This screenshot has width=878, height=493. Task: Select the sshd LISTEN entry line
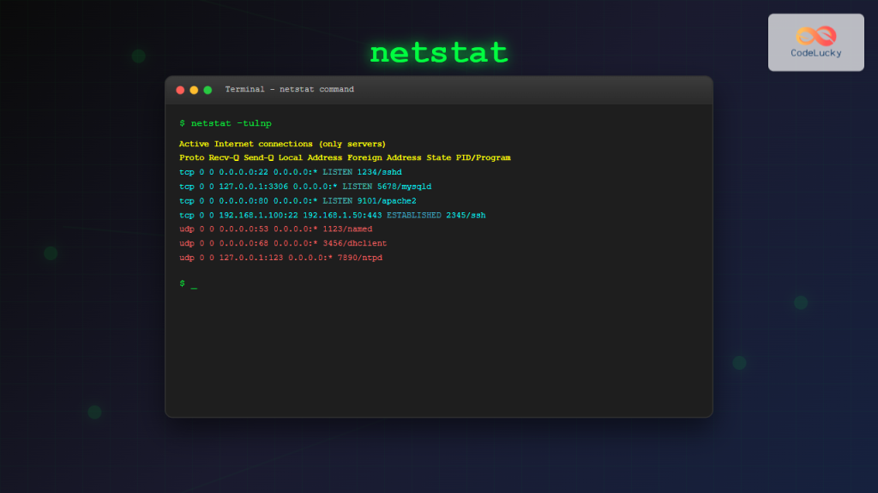click(x=289, y=171)
